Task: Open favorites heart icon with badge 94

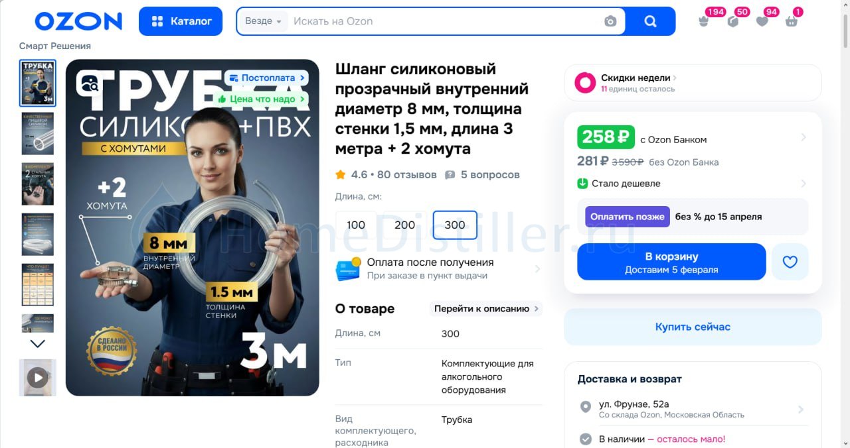Action: [x=762, y=21]
